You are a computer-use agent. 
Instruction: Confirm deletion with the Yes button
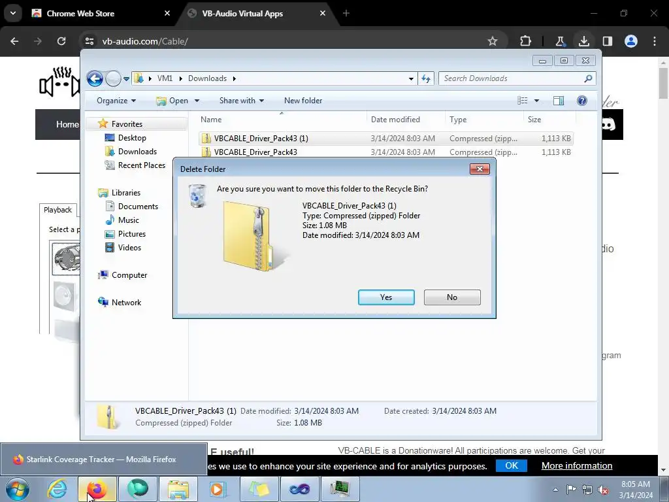[x=386, y=297]
